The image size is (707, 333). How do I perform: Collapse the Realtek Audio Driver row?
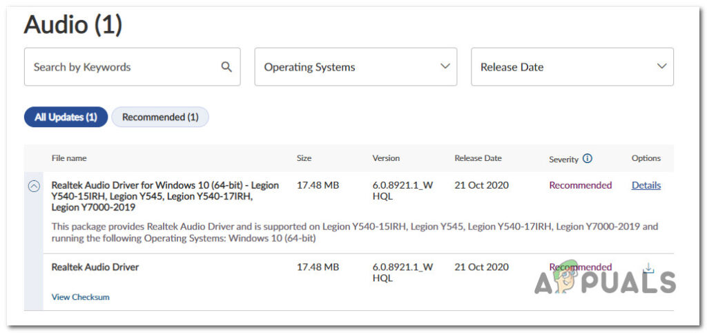point(34,185)
